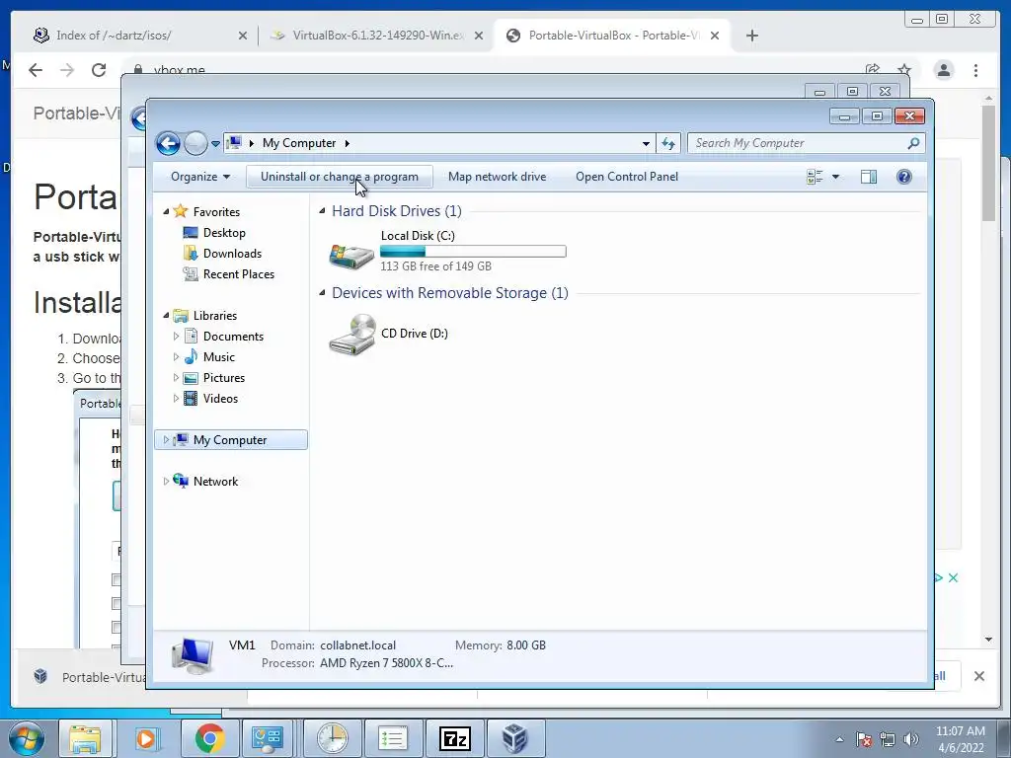Screen dimensions: 1011x758
Task: Collapse Devices with Removable Storage group
Action: coord(323,292)
